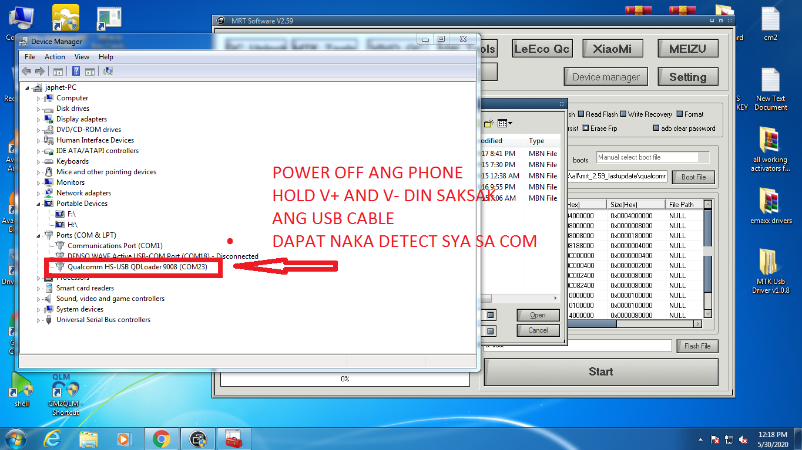Click the partition table vertical scrollbar
This screenshot has width=802, height=450.
coord(707,260)
